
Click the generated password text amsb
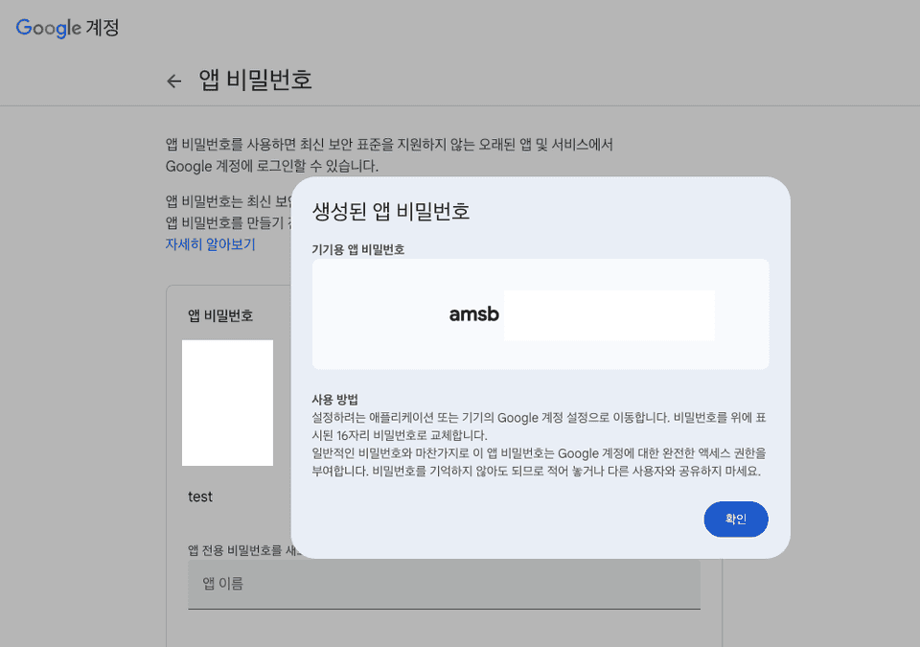(x=473, y=313)
